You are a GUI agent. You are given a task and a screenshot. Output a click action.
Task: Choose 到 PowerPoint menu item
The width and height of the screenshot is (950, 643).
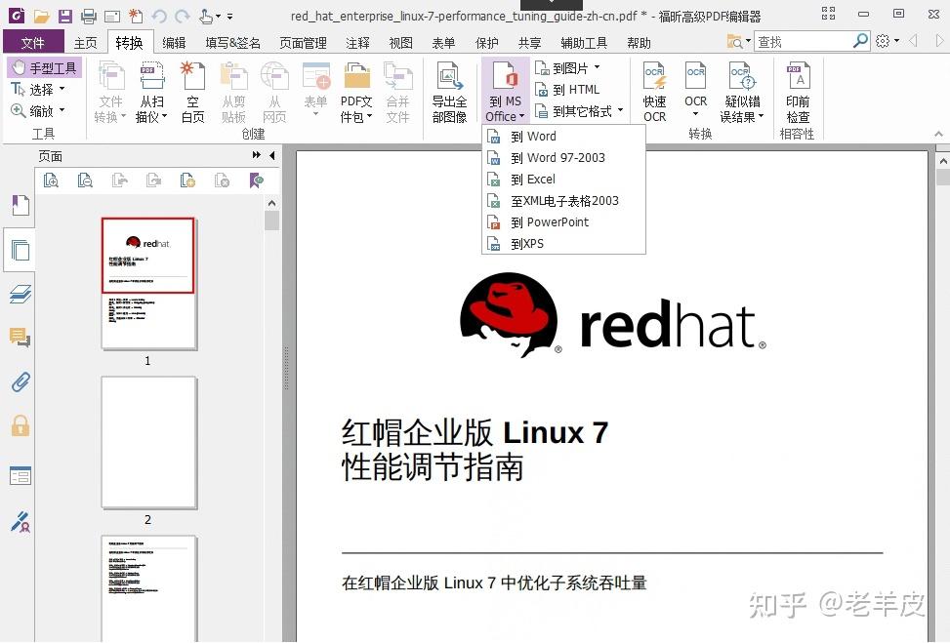pyautogui.click(x=563, y=222)
